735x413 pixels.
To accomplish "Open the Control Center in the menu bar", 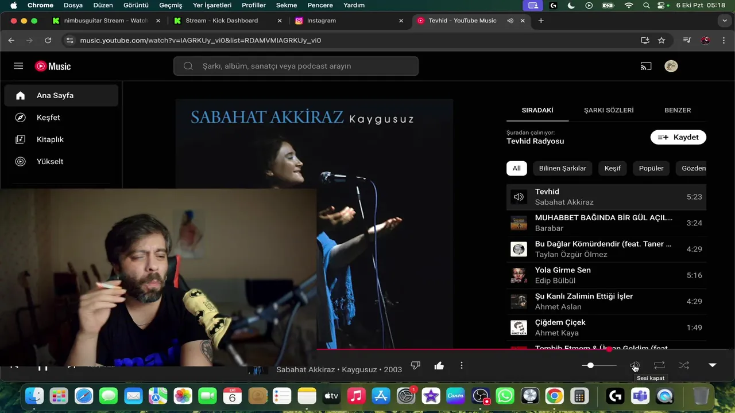I will coord(661,5).
